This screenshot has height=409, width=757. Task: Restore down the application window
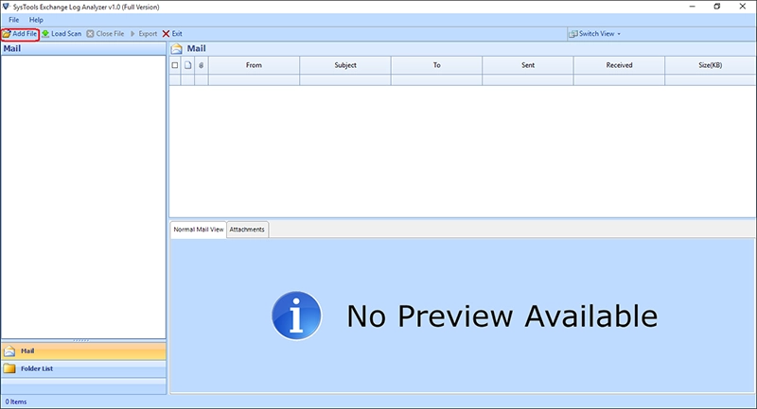pyautogui.click(x=717, y=7)
